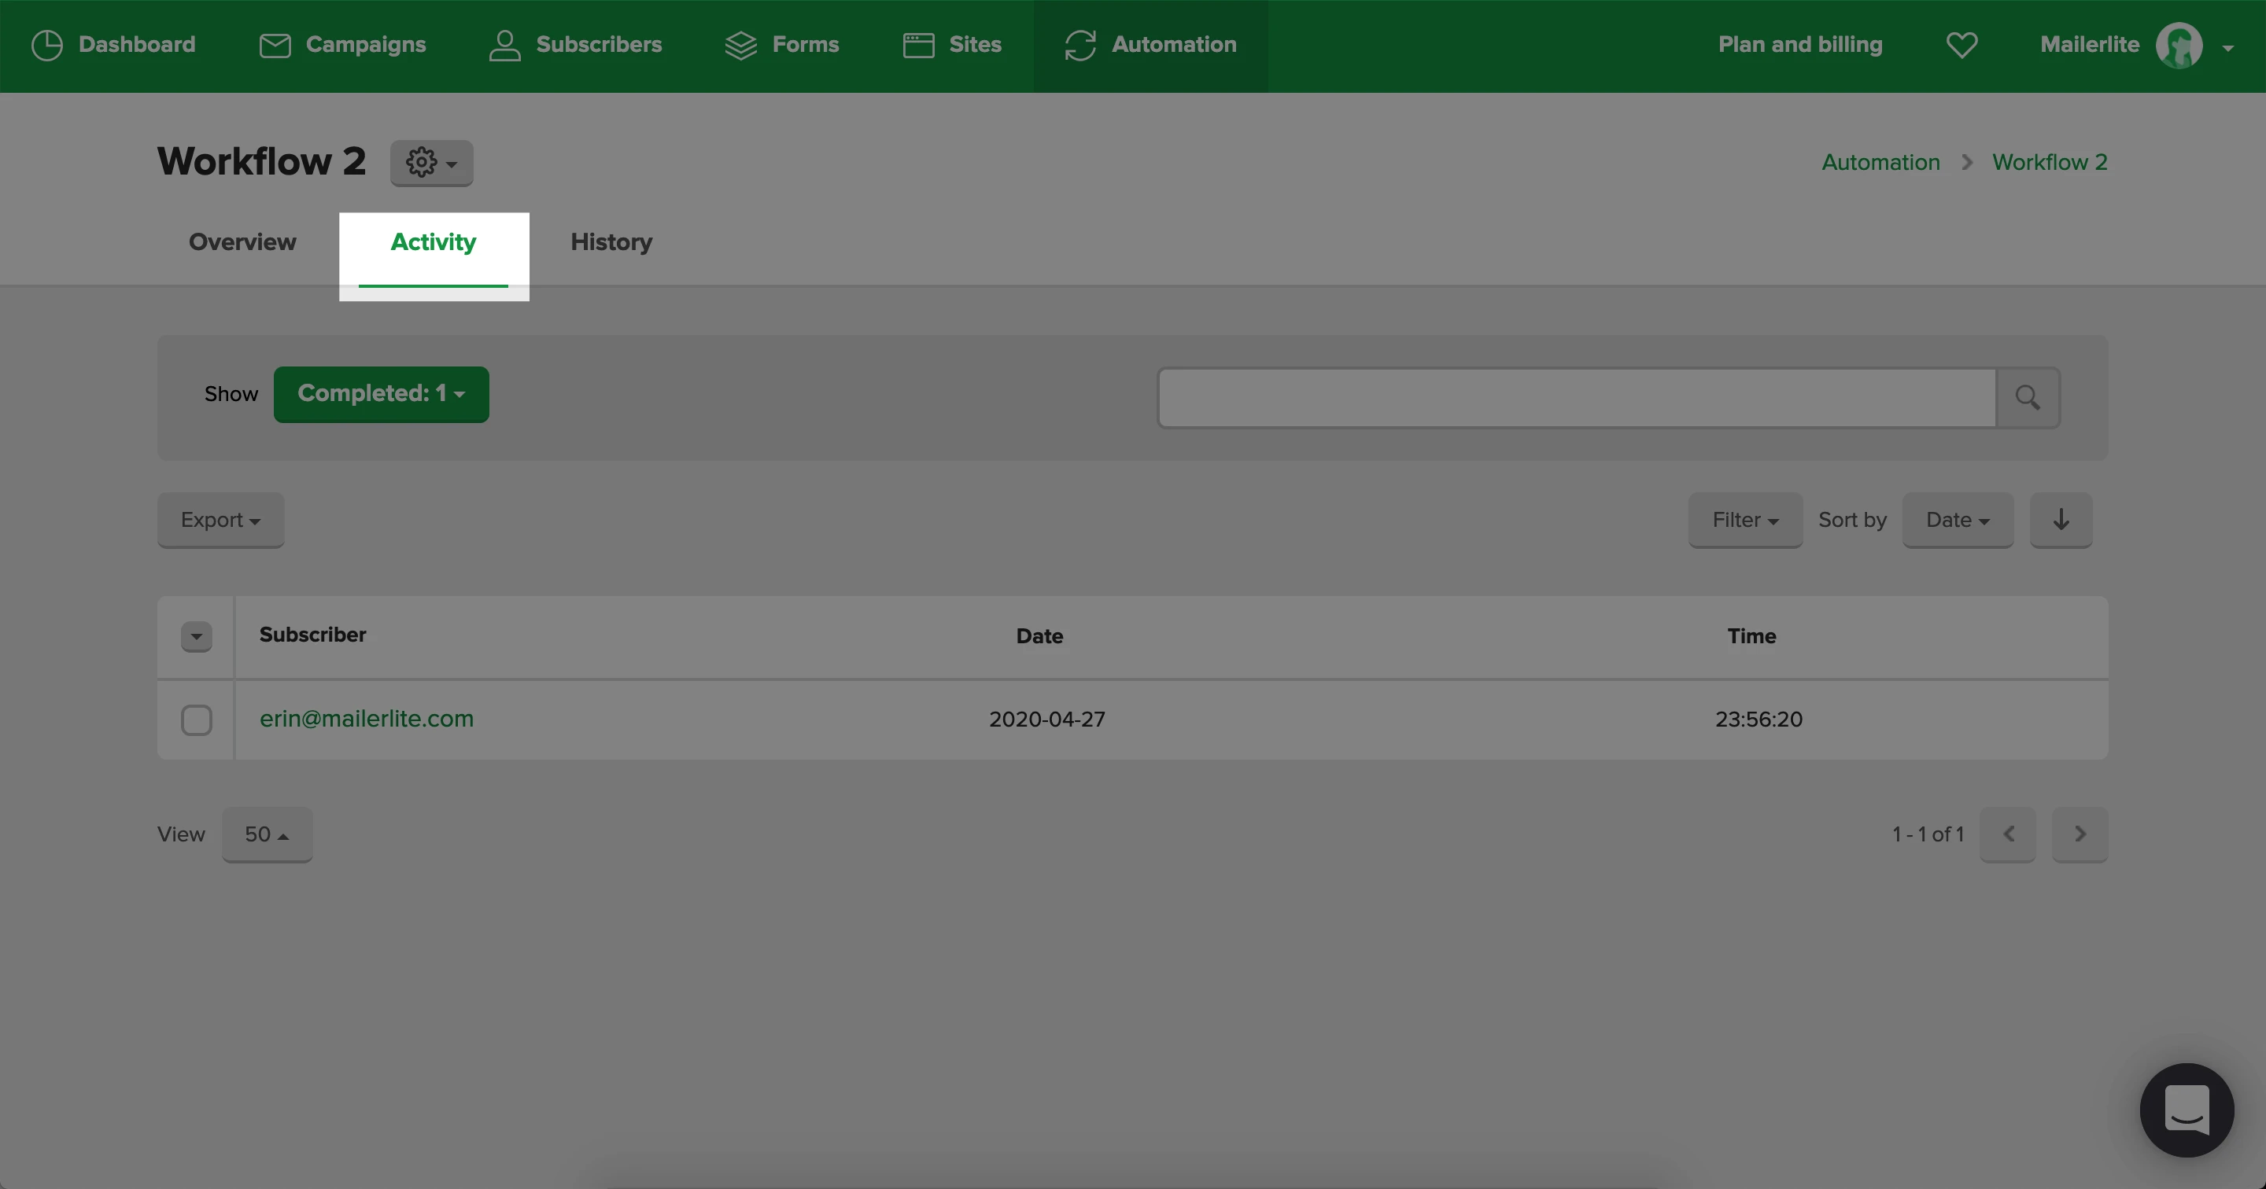
Task: Switch to the Overview tab
Action: (242, 242)
